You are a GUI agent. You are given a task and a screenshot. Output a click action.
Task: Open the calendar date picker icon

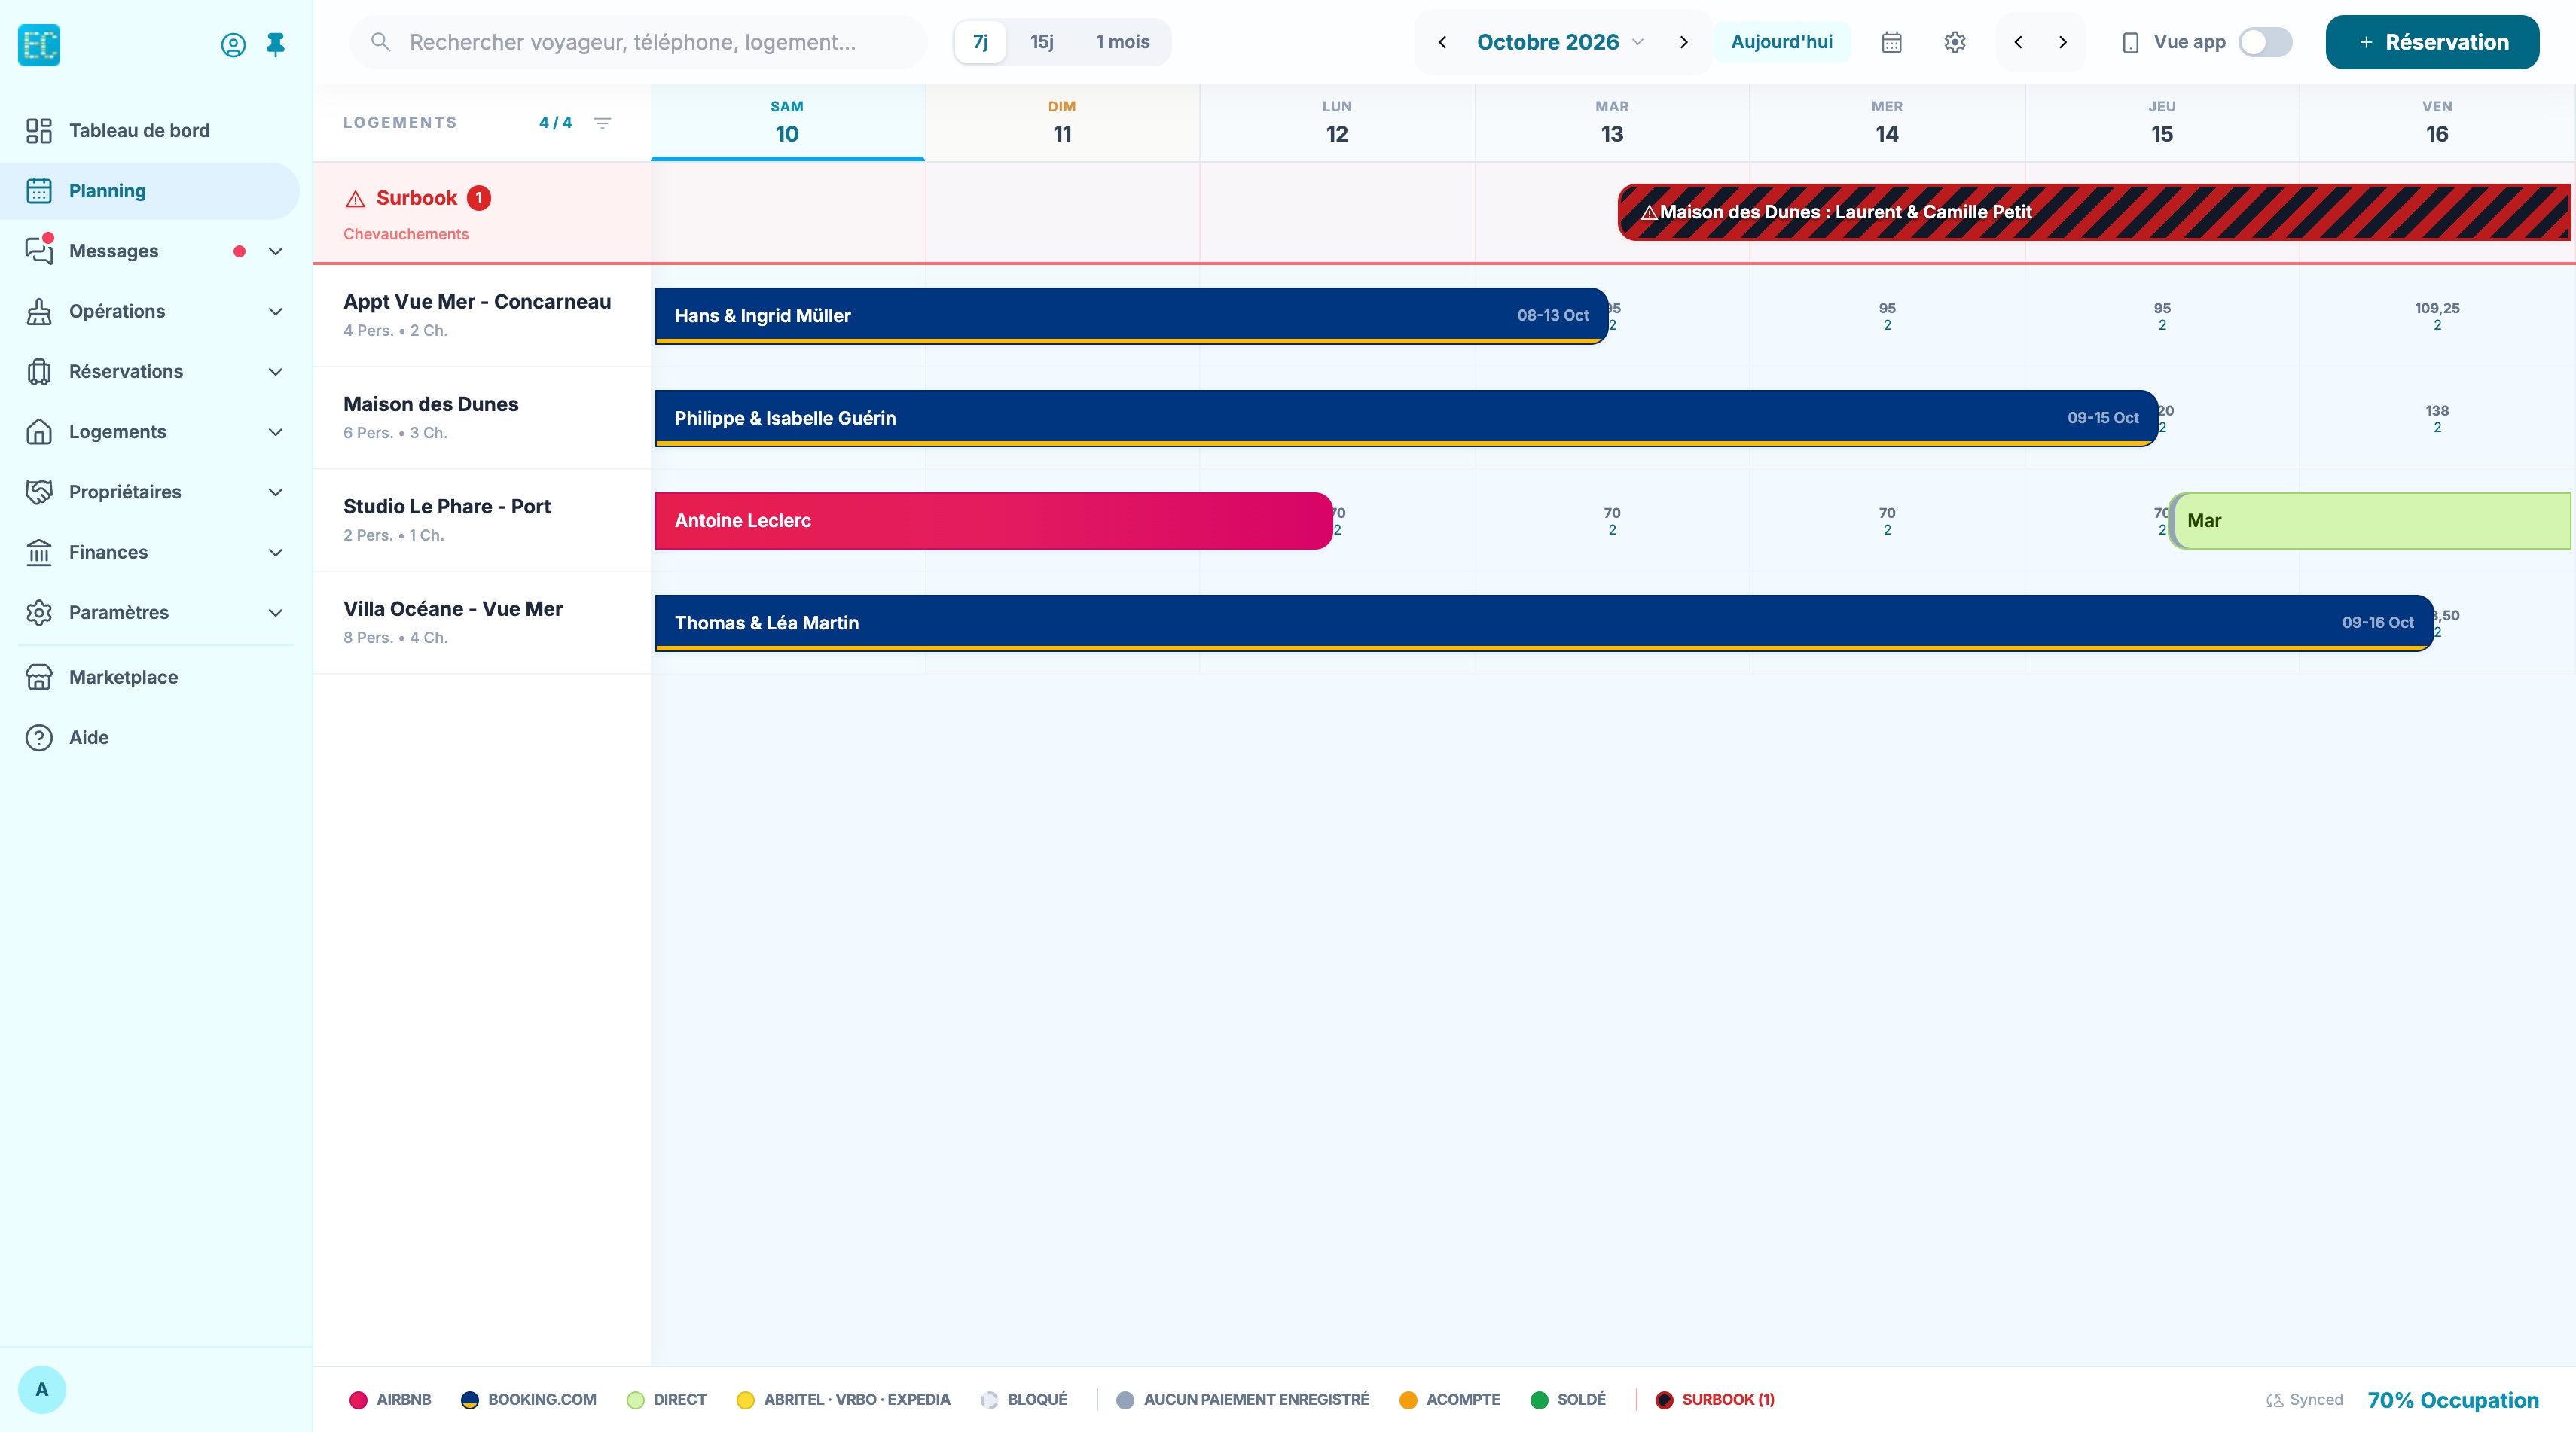1891,42
